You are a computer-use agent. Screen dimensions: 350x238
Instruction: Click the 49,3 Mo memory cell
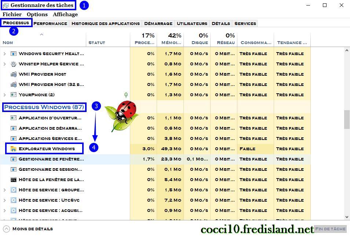[x=170, y=149]
